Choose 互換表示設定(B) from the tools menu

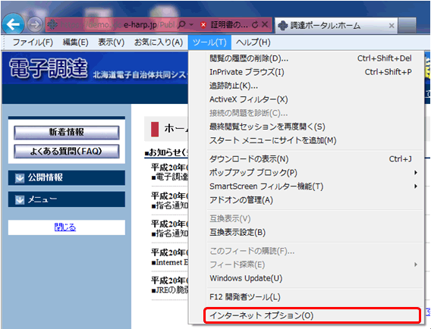point(238,232)
